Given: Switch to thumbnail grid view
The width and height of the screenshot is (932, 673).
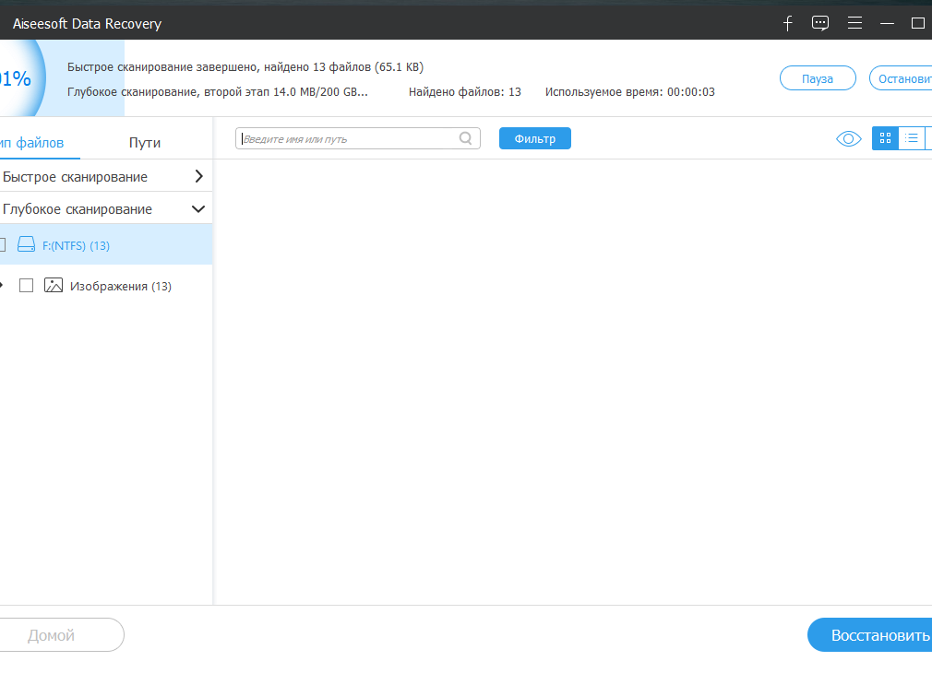Looking at the screenshot, I should click(x=885, y=138).
